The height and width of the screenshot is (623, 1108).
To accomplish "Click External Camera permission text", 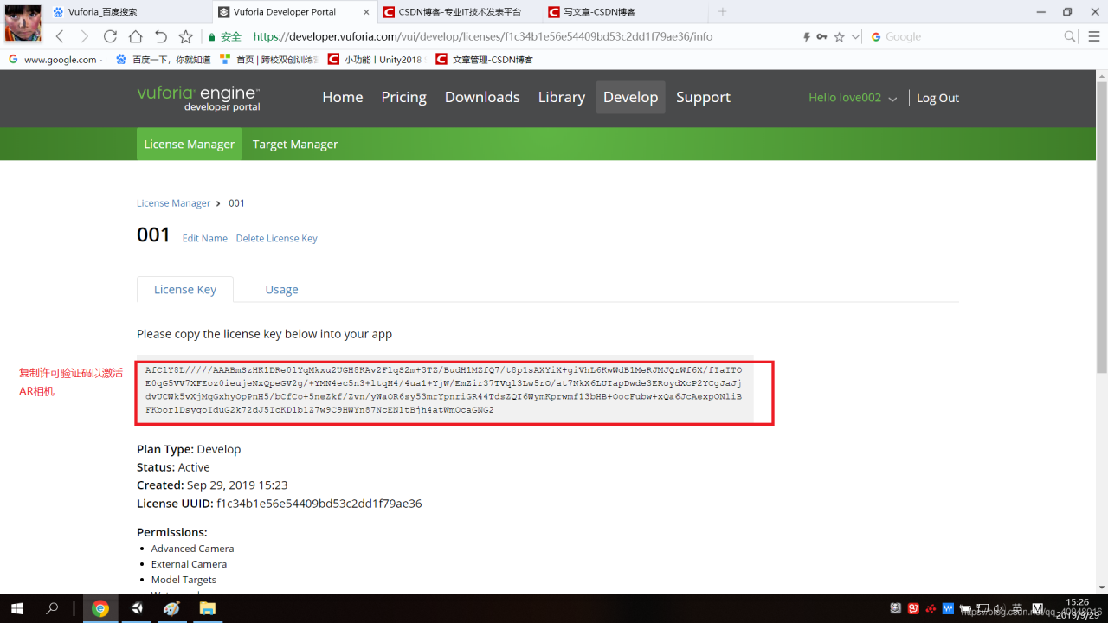I will click(x=189, y=564).
